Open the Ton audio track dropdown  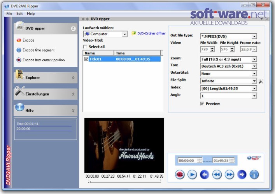[254, 66]
